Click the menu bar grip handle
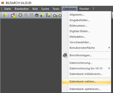This screenshot has height=93, width=113. pyautogui.click(x=1, y=9)
